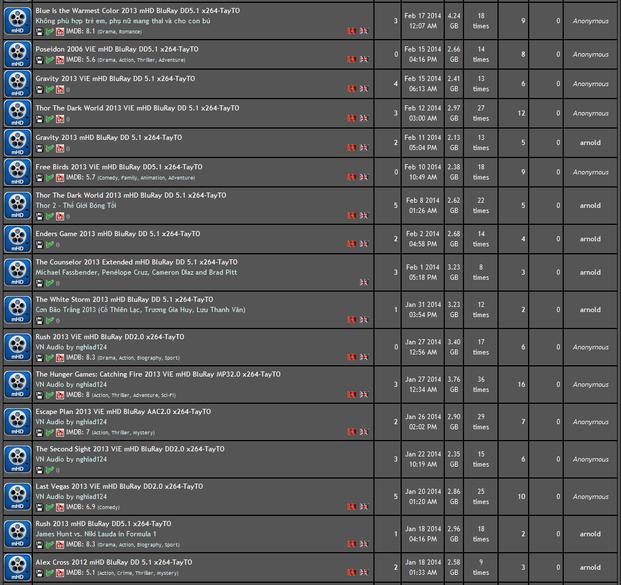Click the mHD icon next to The Counselor 2013
Viewport: 621px width, 585px height.
(18, 272)
